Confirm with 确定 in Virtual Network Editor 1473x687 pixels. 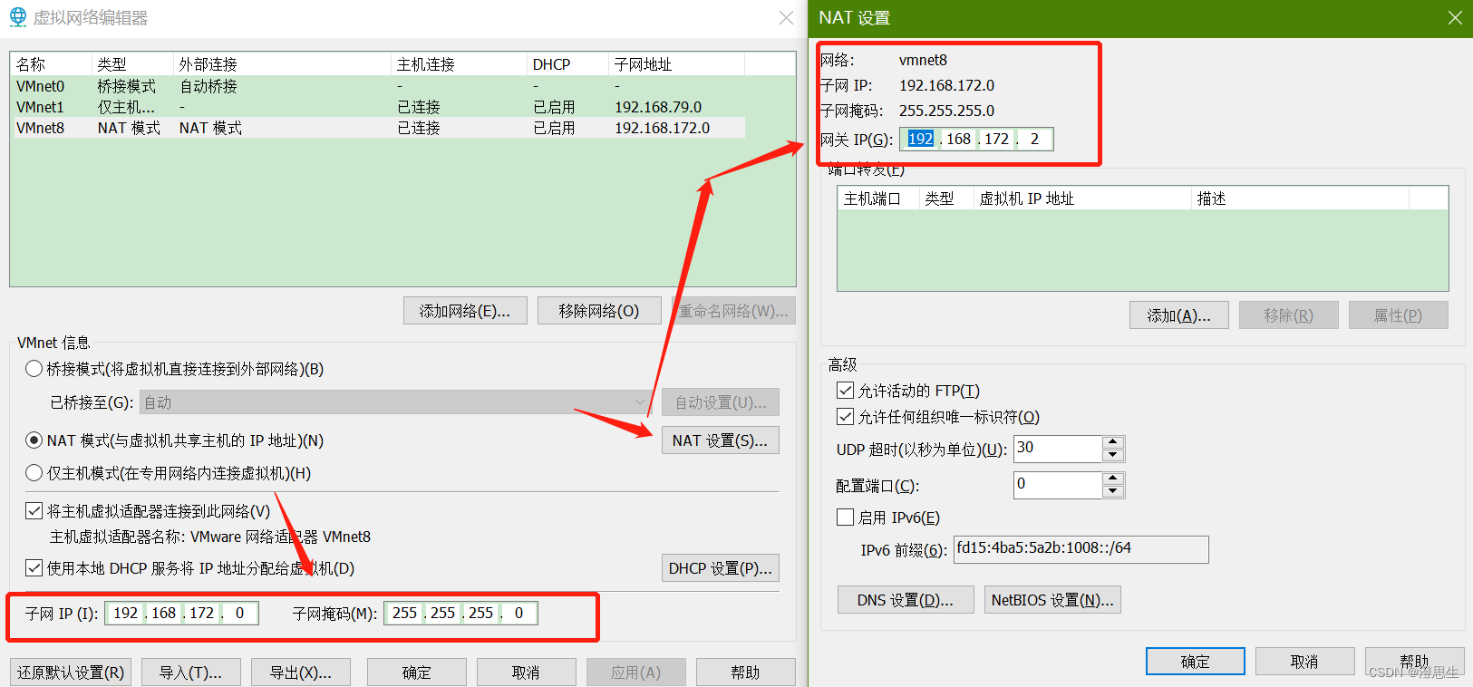click(x=417, y=672)
